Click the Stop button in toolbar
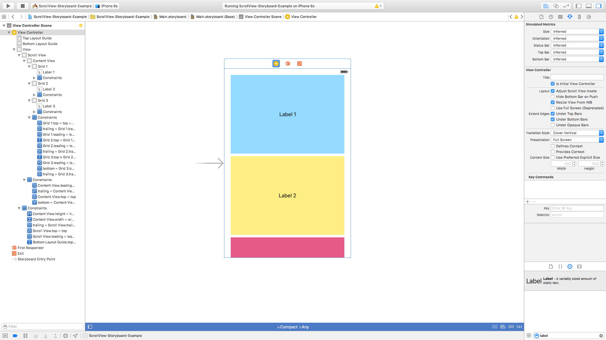The image size is (606, 340). [22, 6]
